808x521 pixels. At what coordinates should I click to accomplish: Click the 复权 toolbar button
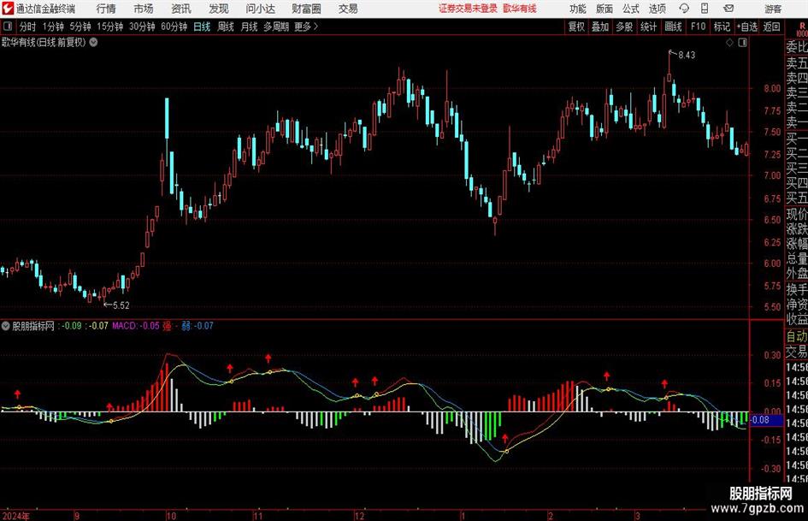[576, 27]
